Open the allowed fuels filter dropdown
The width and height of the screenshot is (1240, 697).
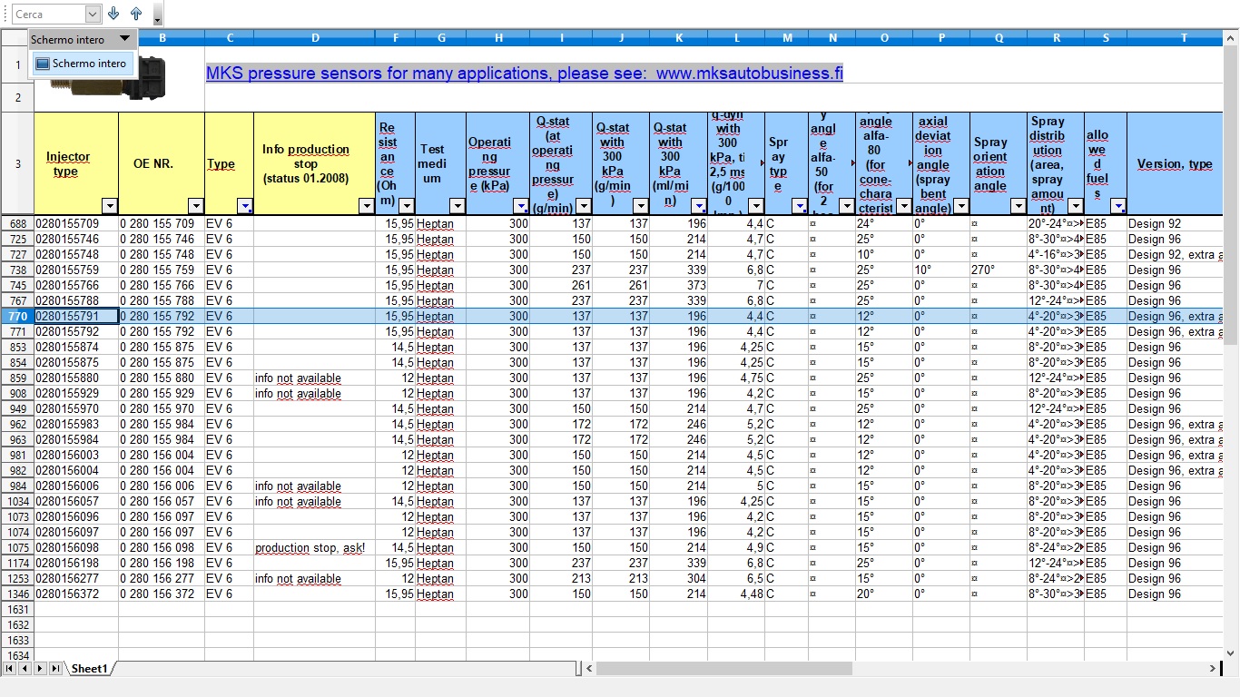pos(1117,206)
